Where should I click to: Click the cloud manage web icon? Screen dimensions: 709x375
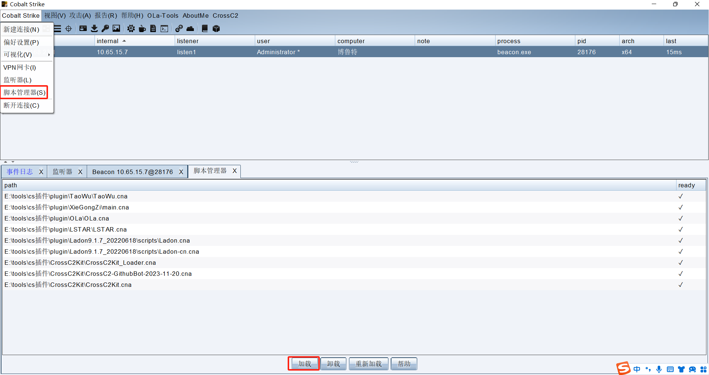click(x=190, y=29)
